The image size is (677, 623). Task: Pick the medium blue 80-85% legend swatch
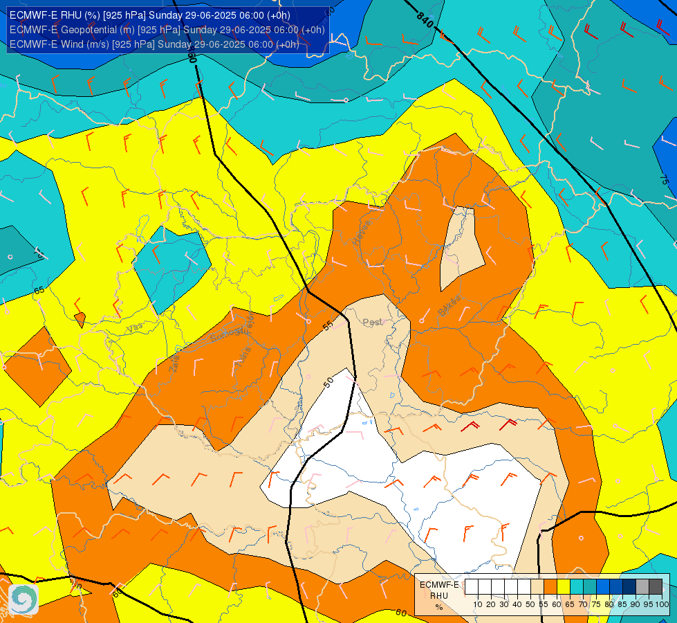616,587
